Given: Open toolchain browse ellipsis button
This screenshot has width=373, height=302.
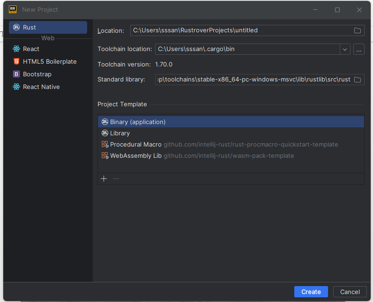Looking at the screenshot, I should coord(359,49).
